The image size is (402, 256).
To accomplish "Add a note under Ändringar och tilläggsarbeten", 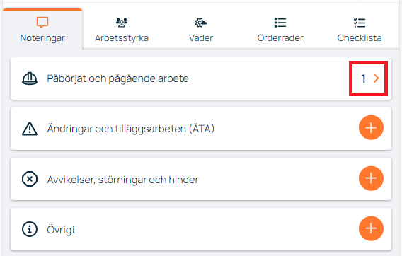I will click(x=371, y=127).
